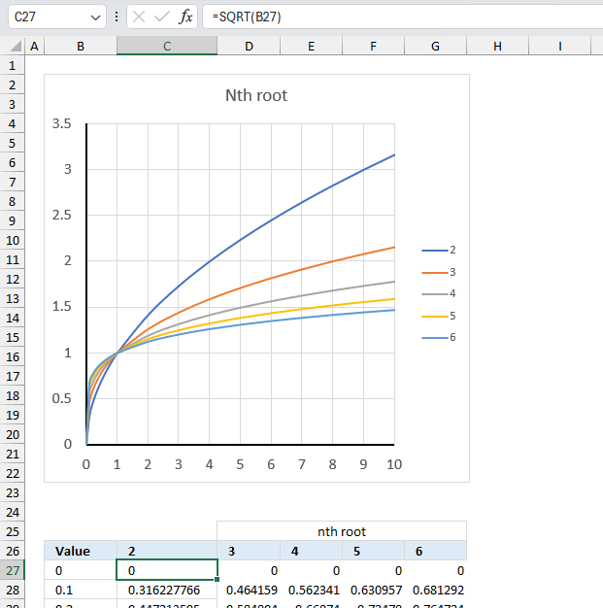The height and width of the screenshot is (608, 603).
Task: Click the Cancel (X) formula icon
Action: coord(139,17)
